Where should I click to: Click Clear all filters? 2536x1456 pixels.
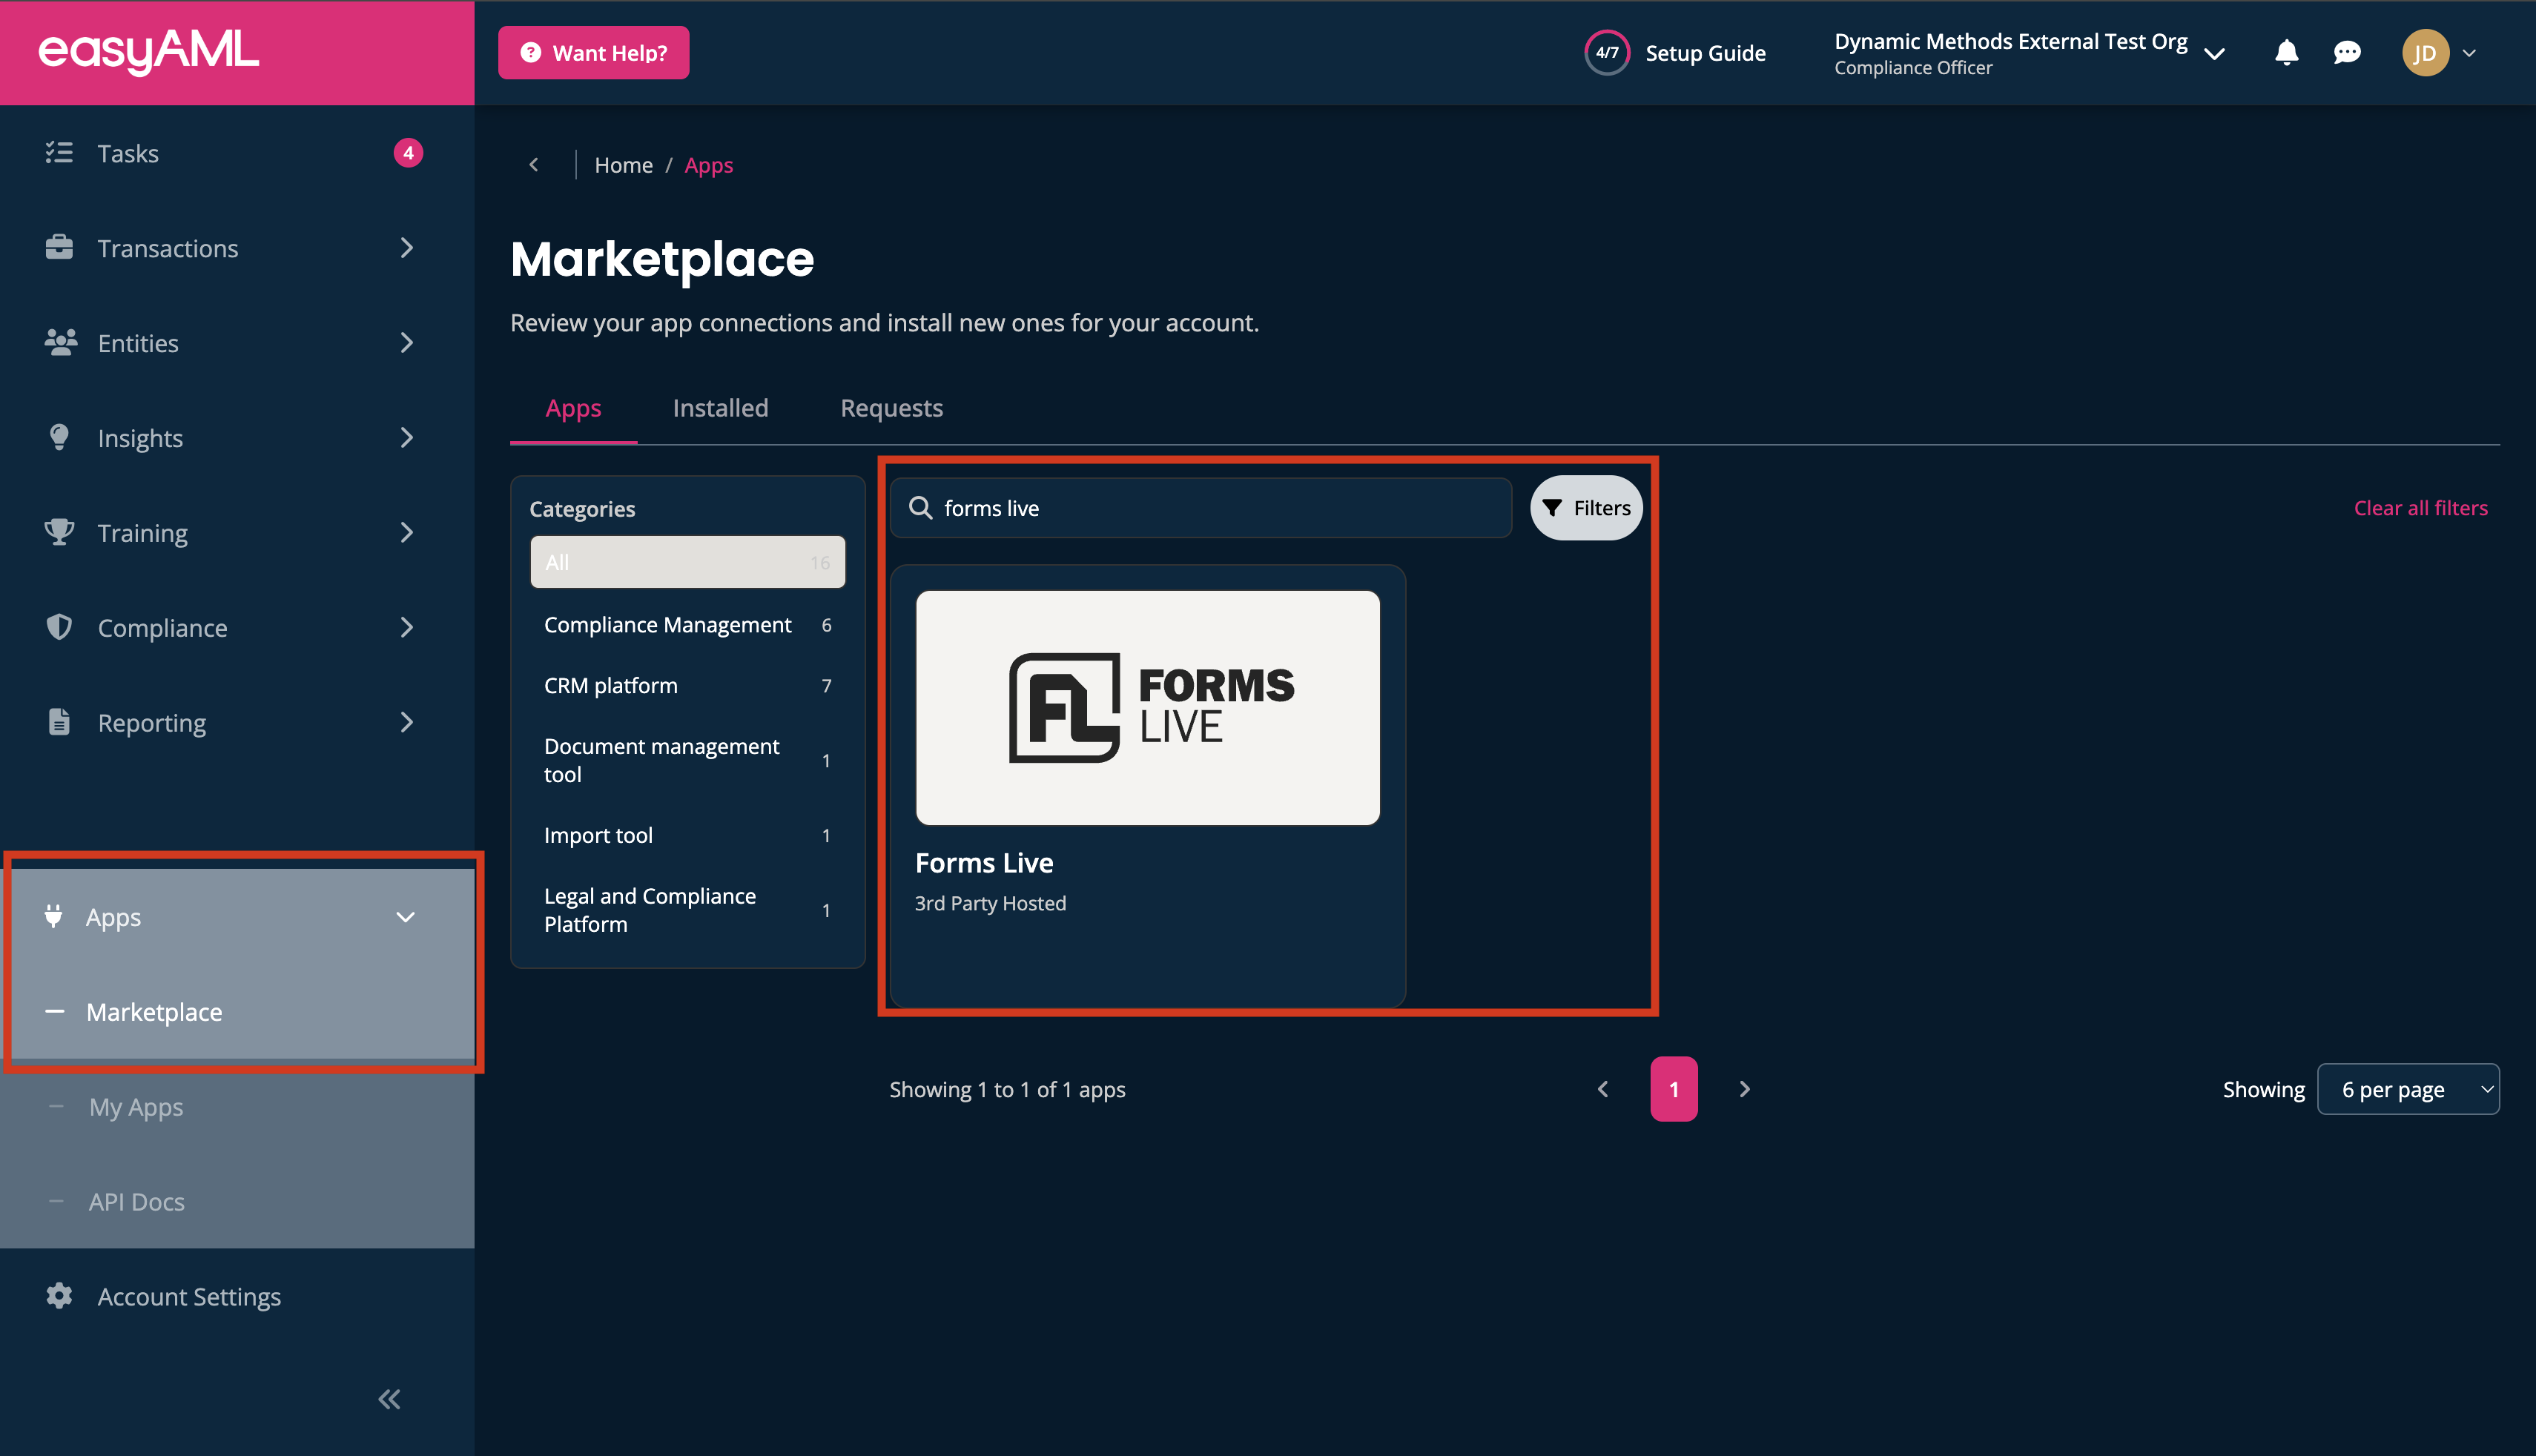click(2420, 508)
